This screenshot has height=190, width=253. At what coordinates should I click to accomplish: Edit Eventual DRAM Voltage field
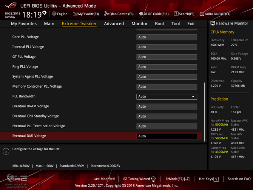click(167, 107)
